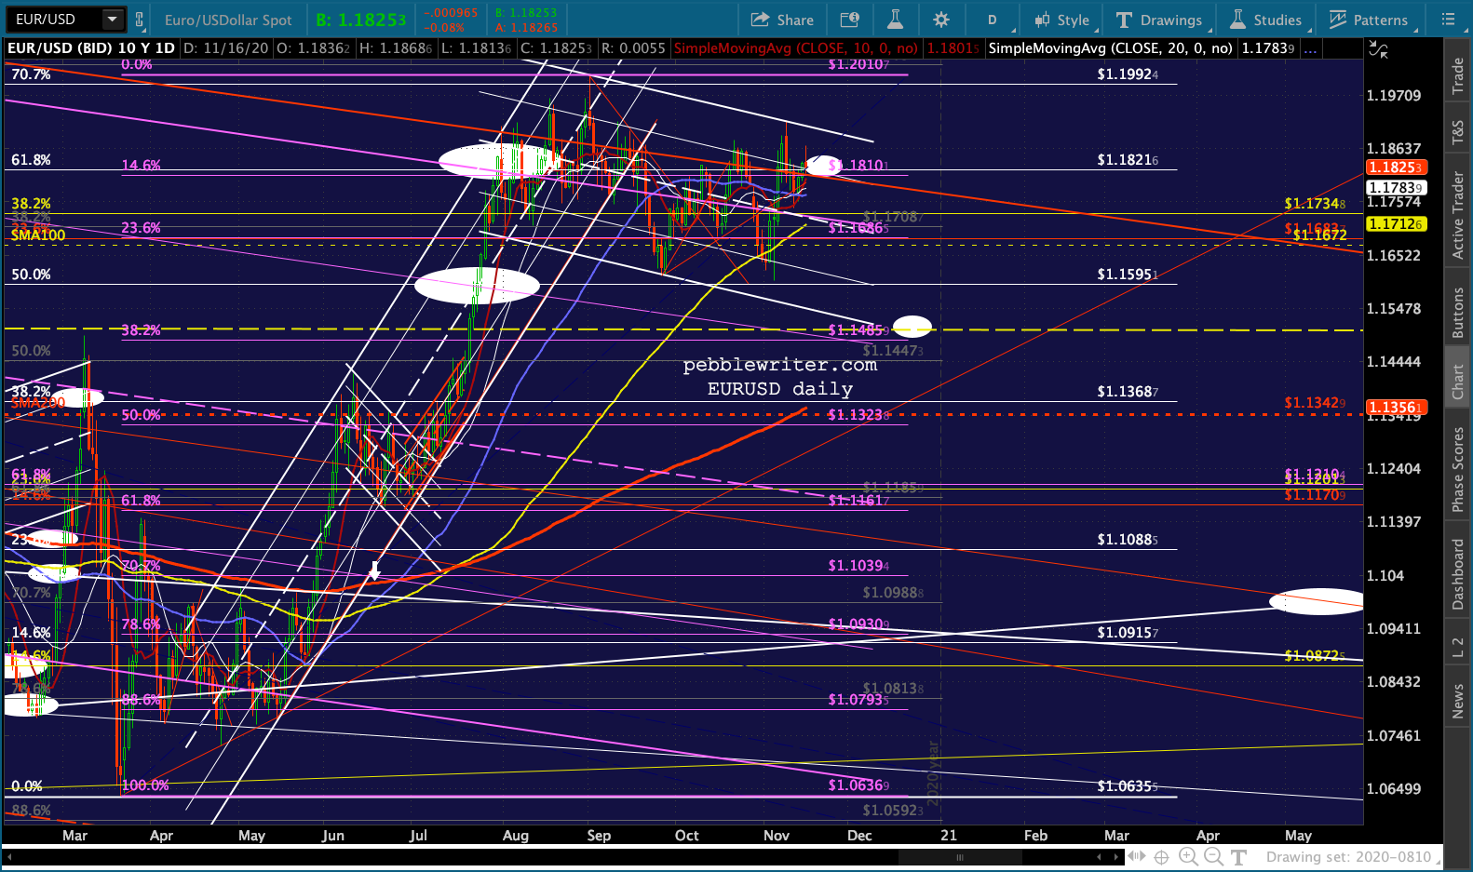Open the T&S side tab

[1458, 133]
